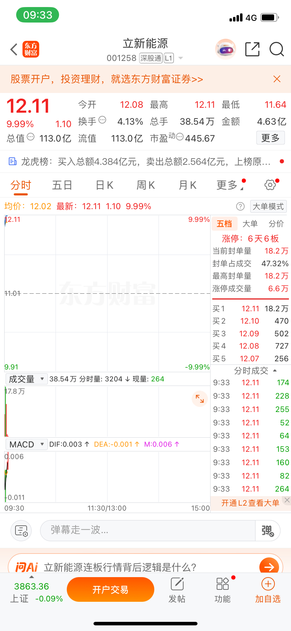Open the 股票开户 promotion link
The image size is (291, 631).
tap(107, 79)
